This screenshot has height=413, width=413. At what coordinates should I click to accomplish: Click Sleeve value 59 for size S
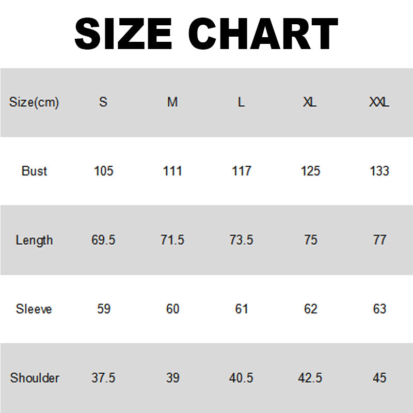tap(103, 309)
